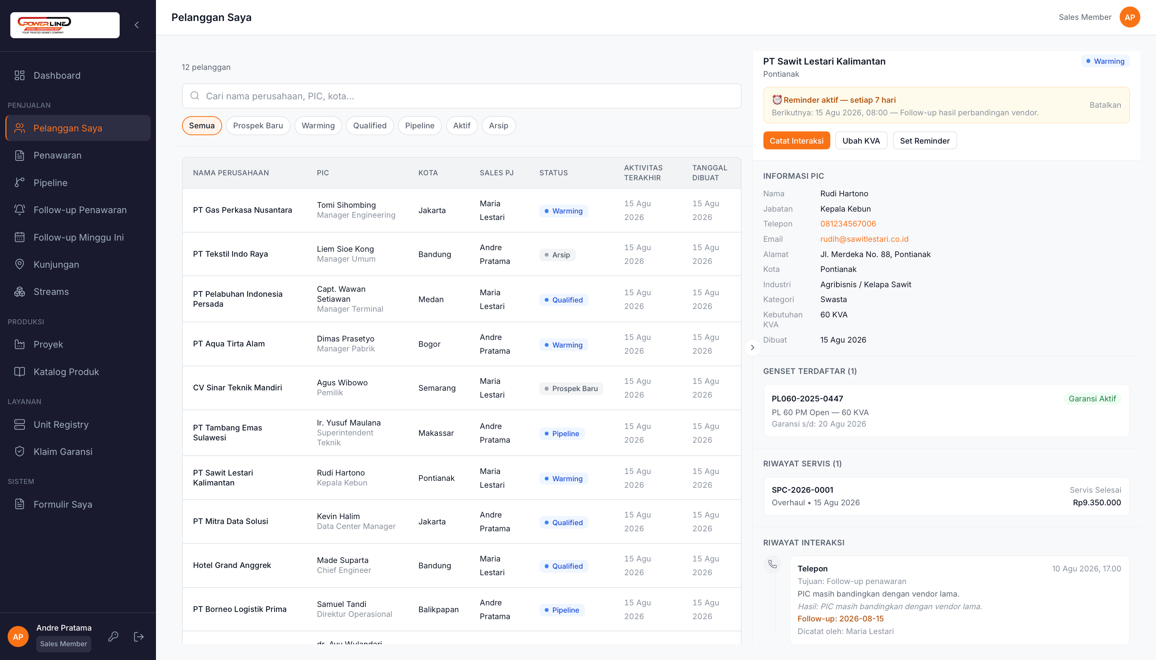This screenshot has height=660, width=1156.
Task: Click the AP avatar in sidebar footer
Action: point(18,636)
